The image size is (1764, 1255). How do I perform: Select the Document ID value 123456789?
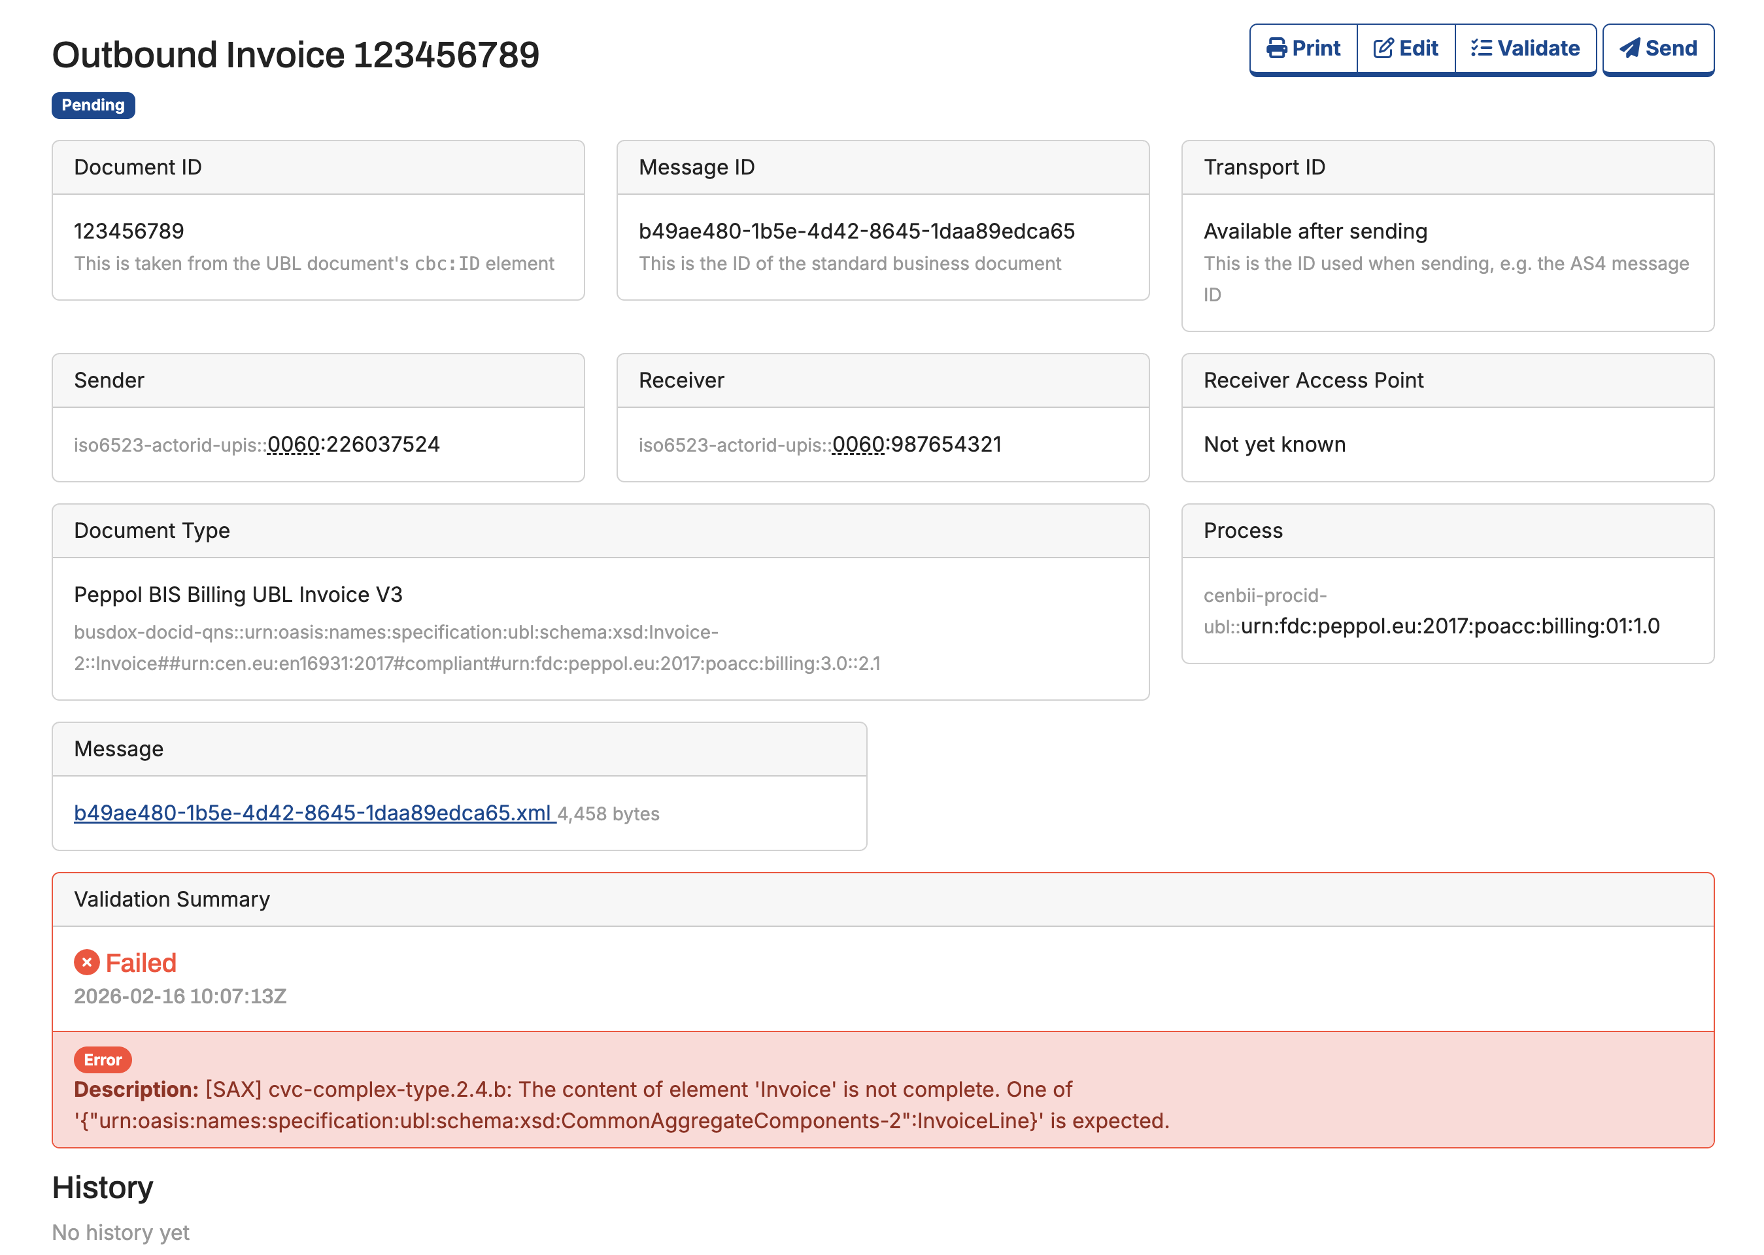click(x=129, y=231)
